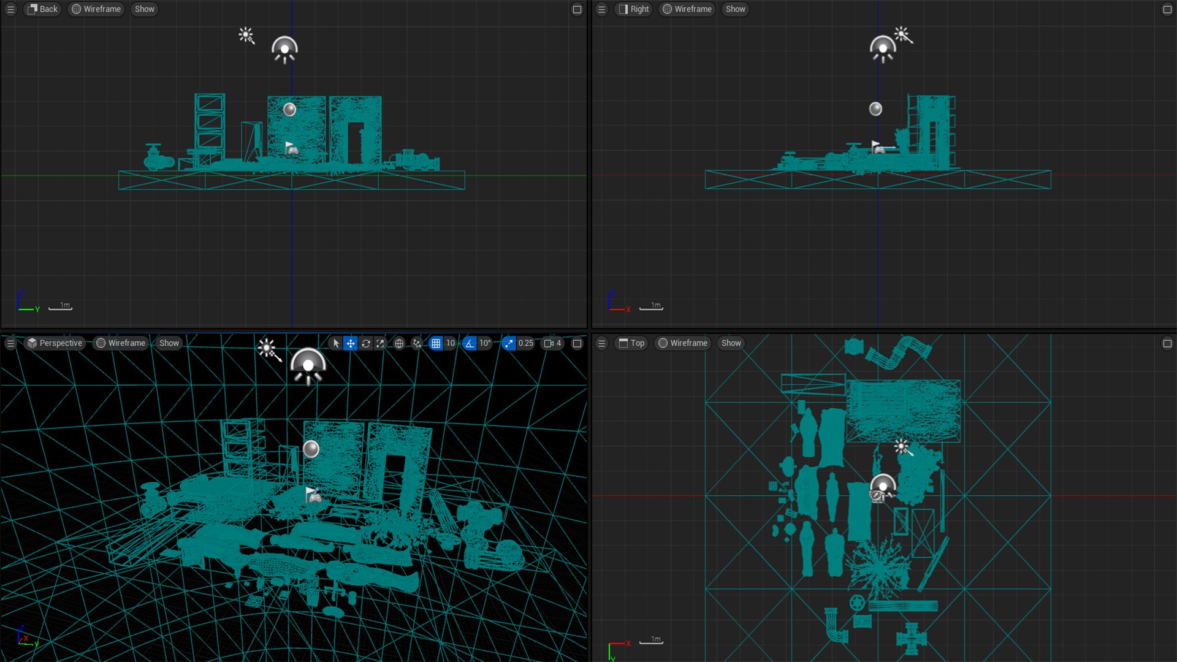The width and height of the screenshot is (1177, 662).
Task: Open grid snap size value 10
Action: pyautogui.click(x=451, y=343)
